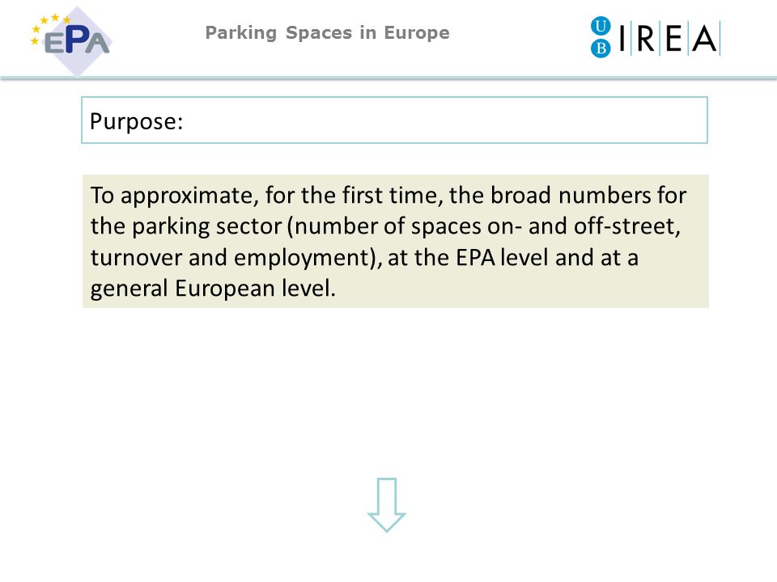The image size is (777, 582).
Task: Click the green paragraph text box
Action: pos(396,241)
